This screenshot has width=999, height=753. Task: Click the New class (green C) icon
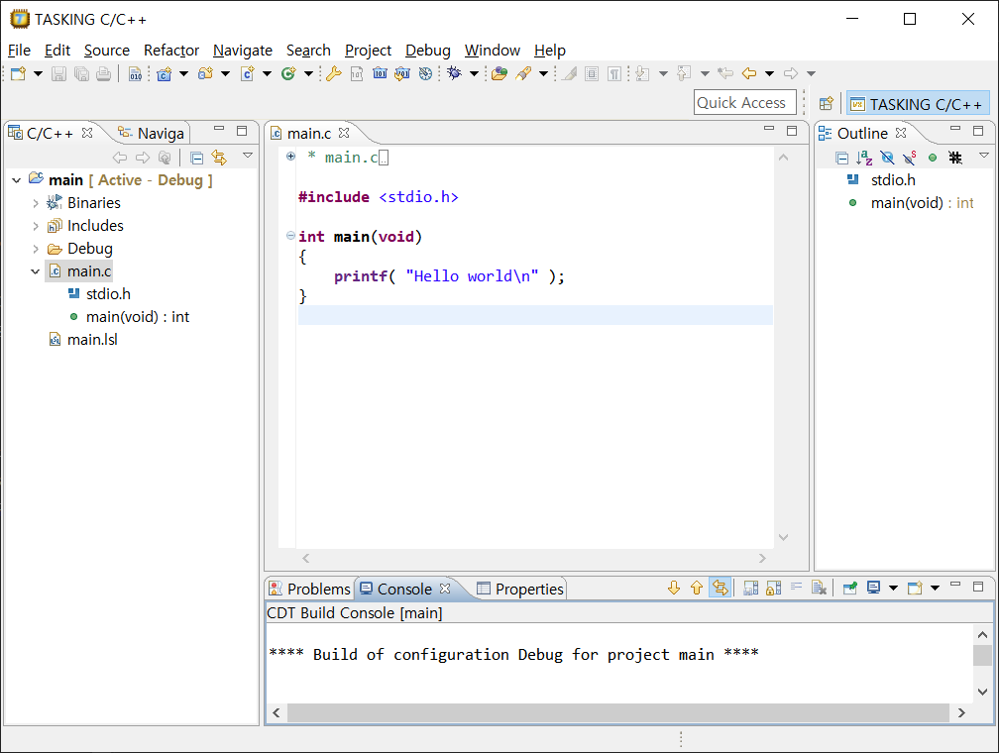click(x=288, y=73)
